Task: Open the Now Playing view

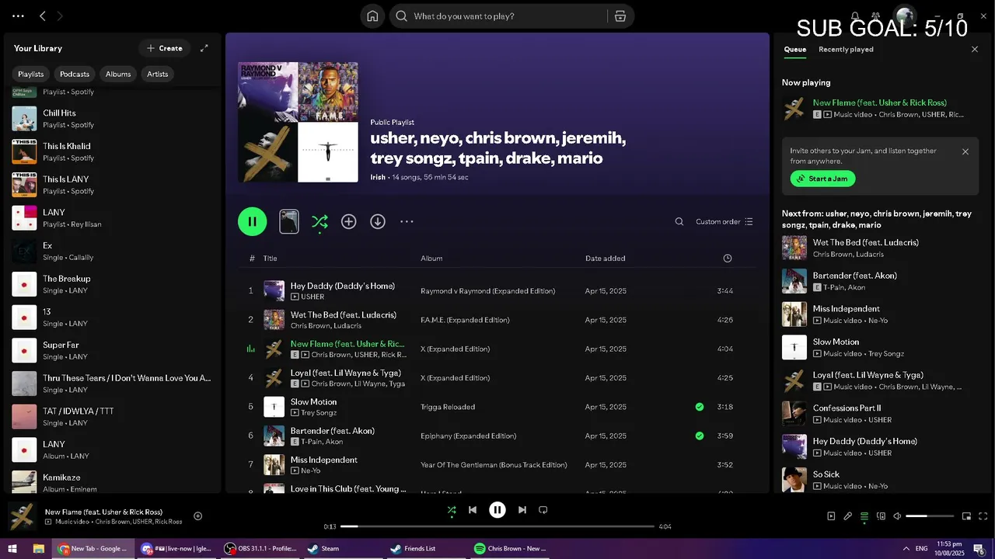Action: [x=831, y=516]
